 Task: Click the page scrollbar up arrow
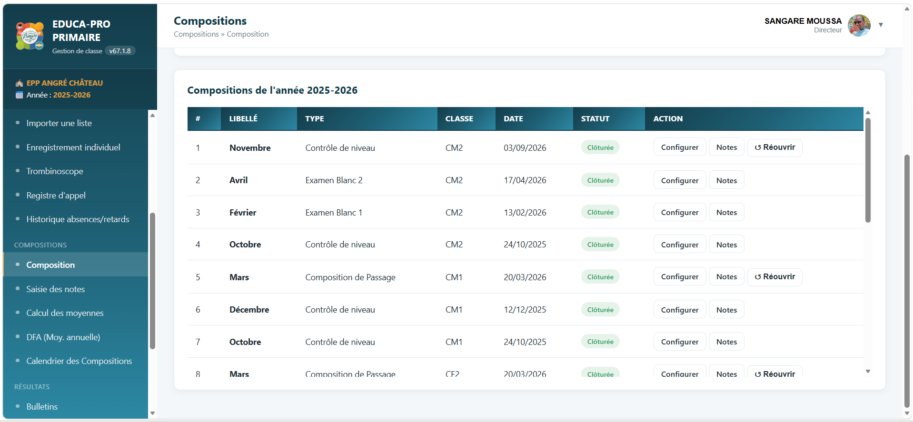pos(907,9)
